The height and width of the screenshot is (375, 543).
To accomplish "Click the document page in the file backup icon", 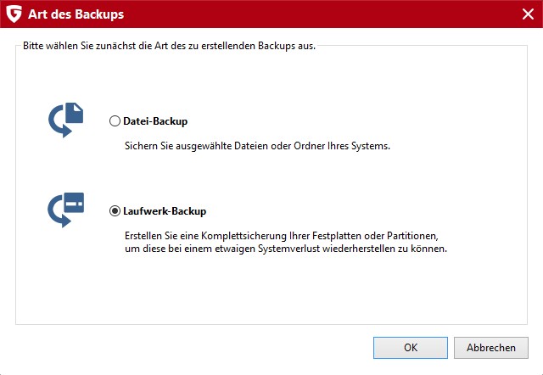I will pos(75,113).
